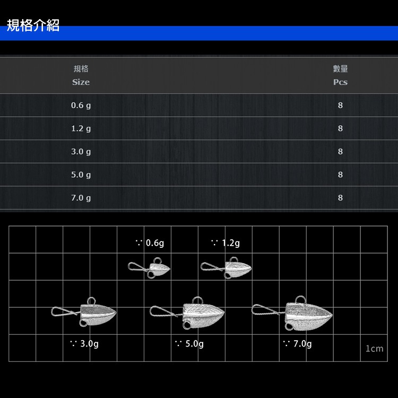This screenshot has width=398, height=398.
Task: Click the 7.0g jig head sinker image
Action: tap(293, 313)
